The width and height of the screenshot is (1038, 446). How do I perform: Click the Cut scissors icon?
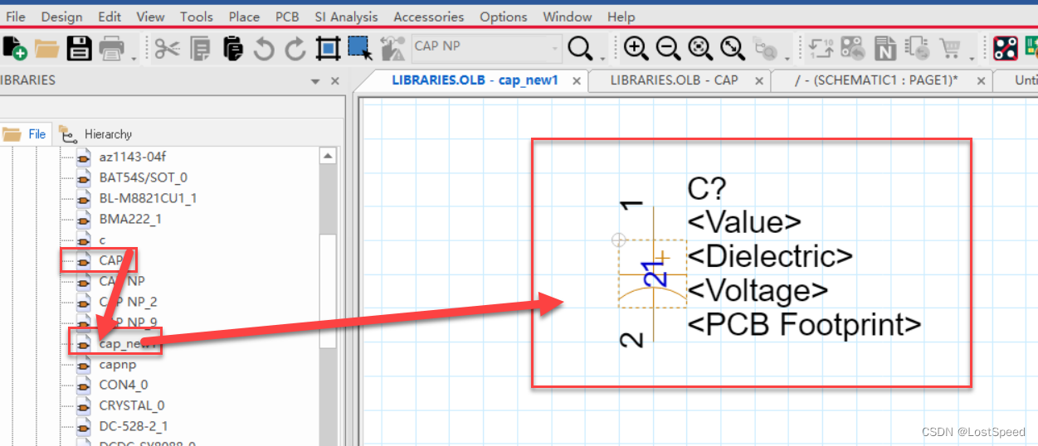(167, 49)
